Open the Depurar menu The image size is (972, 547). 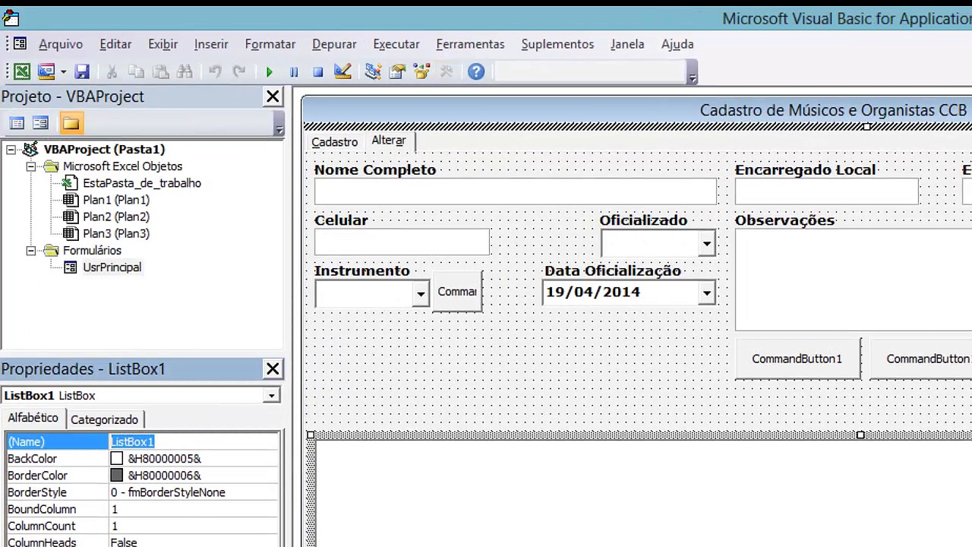(334, 44)
